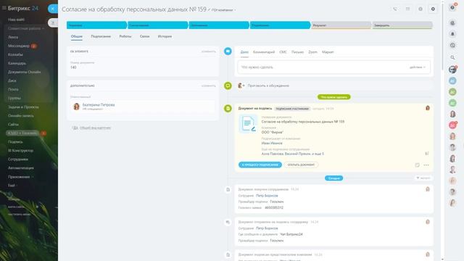Viewport: 464px width, 261px height.
Task: Switch to the Общие tab
Action: [77, 36]
